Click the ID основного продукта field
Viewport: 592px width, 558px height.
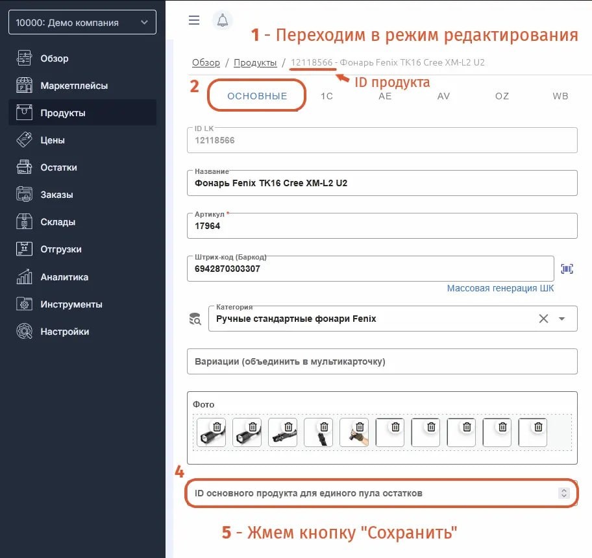pyautogui.click(x=382, y=493)
